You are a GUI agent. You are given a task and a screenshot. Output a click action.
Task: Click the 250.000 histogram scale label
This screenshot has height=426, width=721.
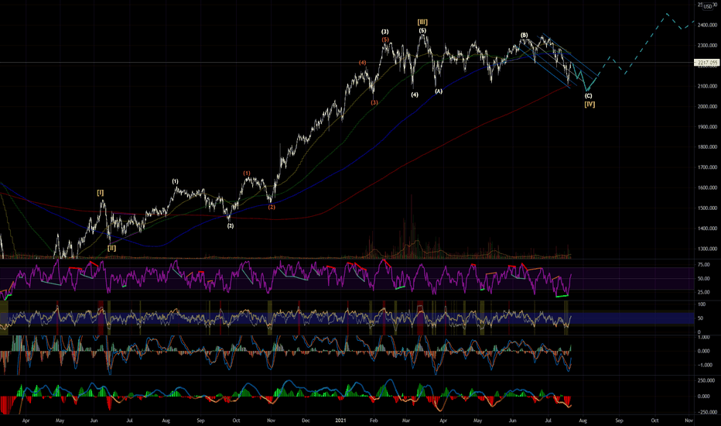coord(706,380)
